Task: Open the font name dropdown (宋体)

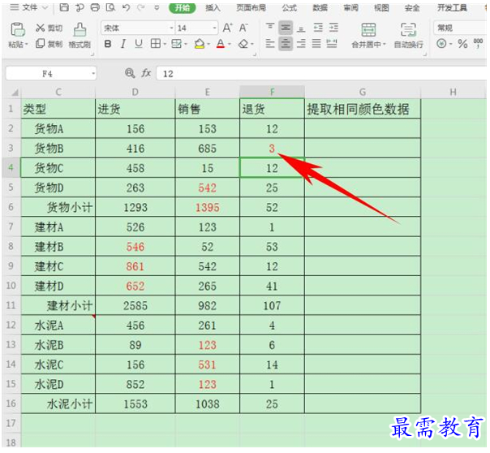Action: (x=171, y=28)
